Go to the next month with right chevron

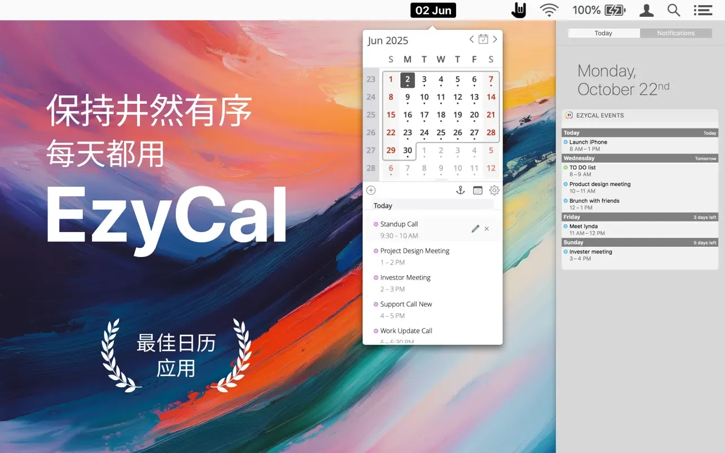tap(495, 39)
